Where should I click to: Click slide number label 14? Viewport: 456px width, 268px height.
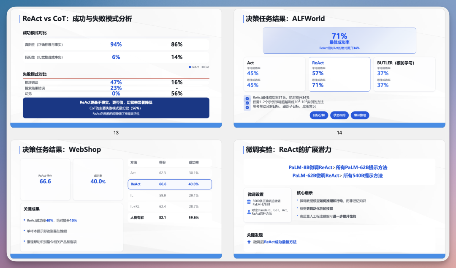[x=339, y=133]
